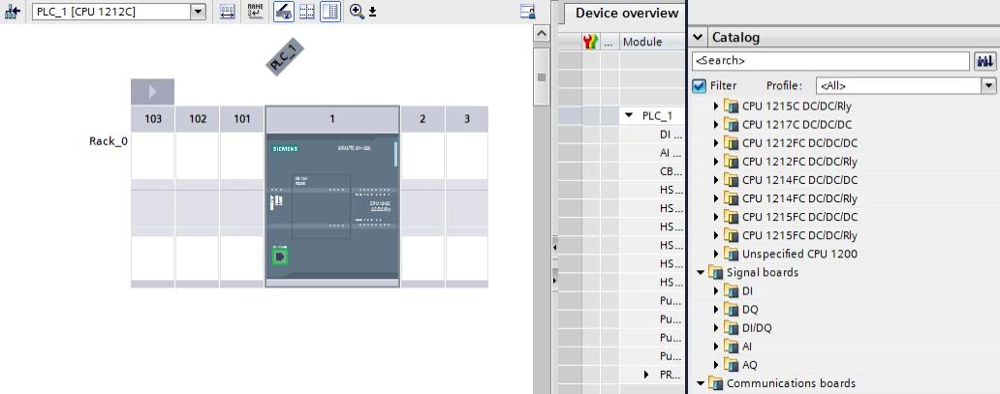Click the catalog Search input field

pos(828,61)
